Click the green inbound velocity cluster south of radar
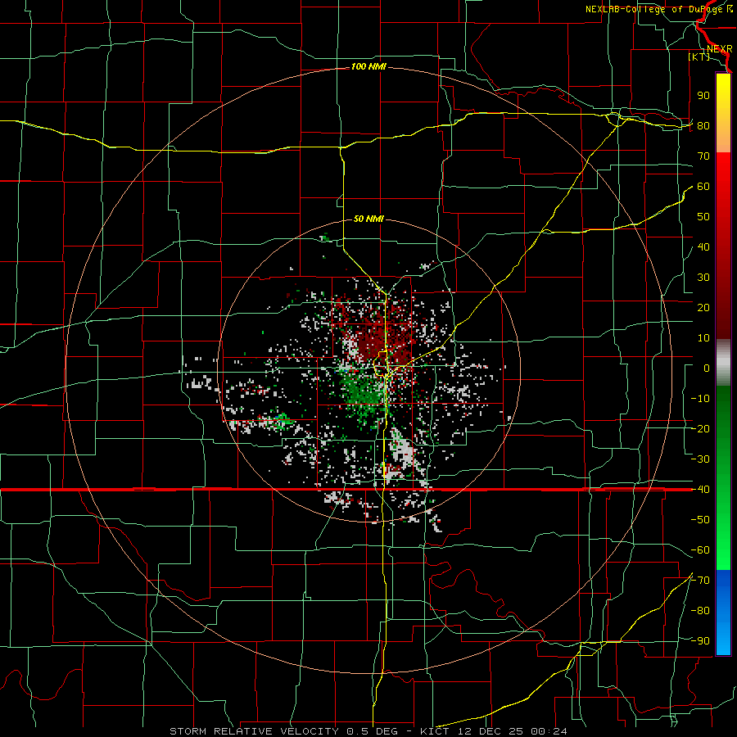This screenshot has width=737, height=737. [364, 392]
